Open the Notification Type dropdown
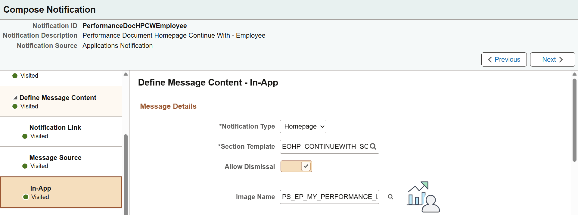Image resolution: width=578 pixels, height=215 pixels. pos(303,126)
